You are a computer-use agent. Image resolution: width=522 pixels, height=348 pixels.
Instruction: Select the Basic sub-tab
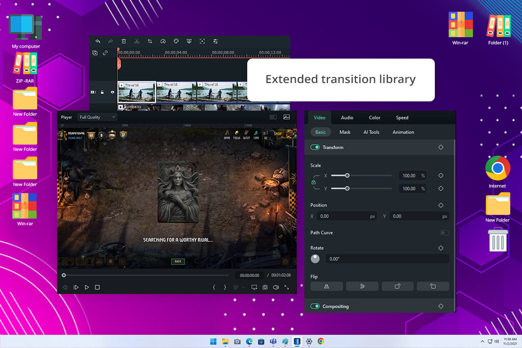[320, 132]
